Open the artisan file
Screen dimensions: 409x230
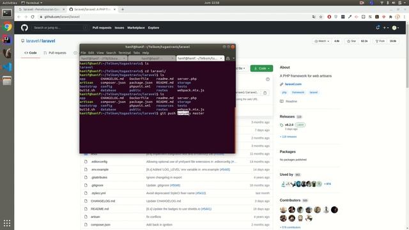click(x=95, y=217)
